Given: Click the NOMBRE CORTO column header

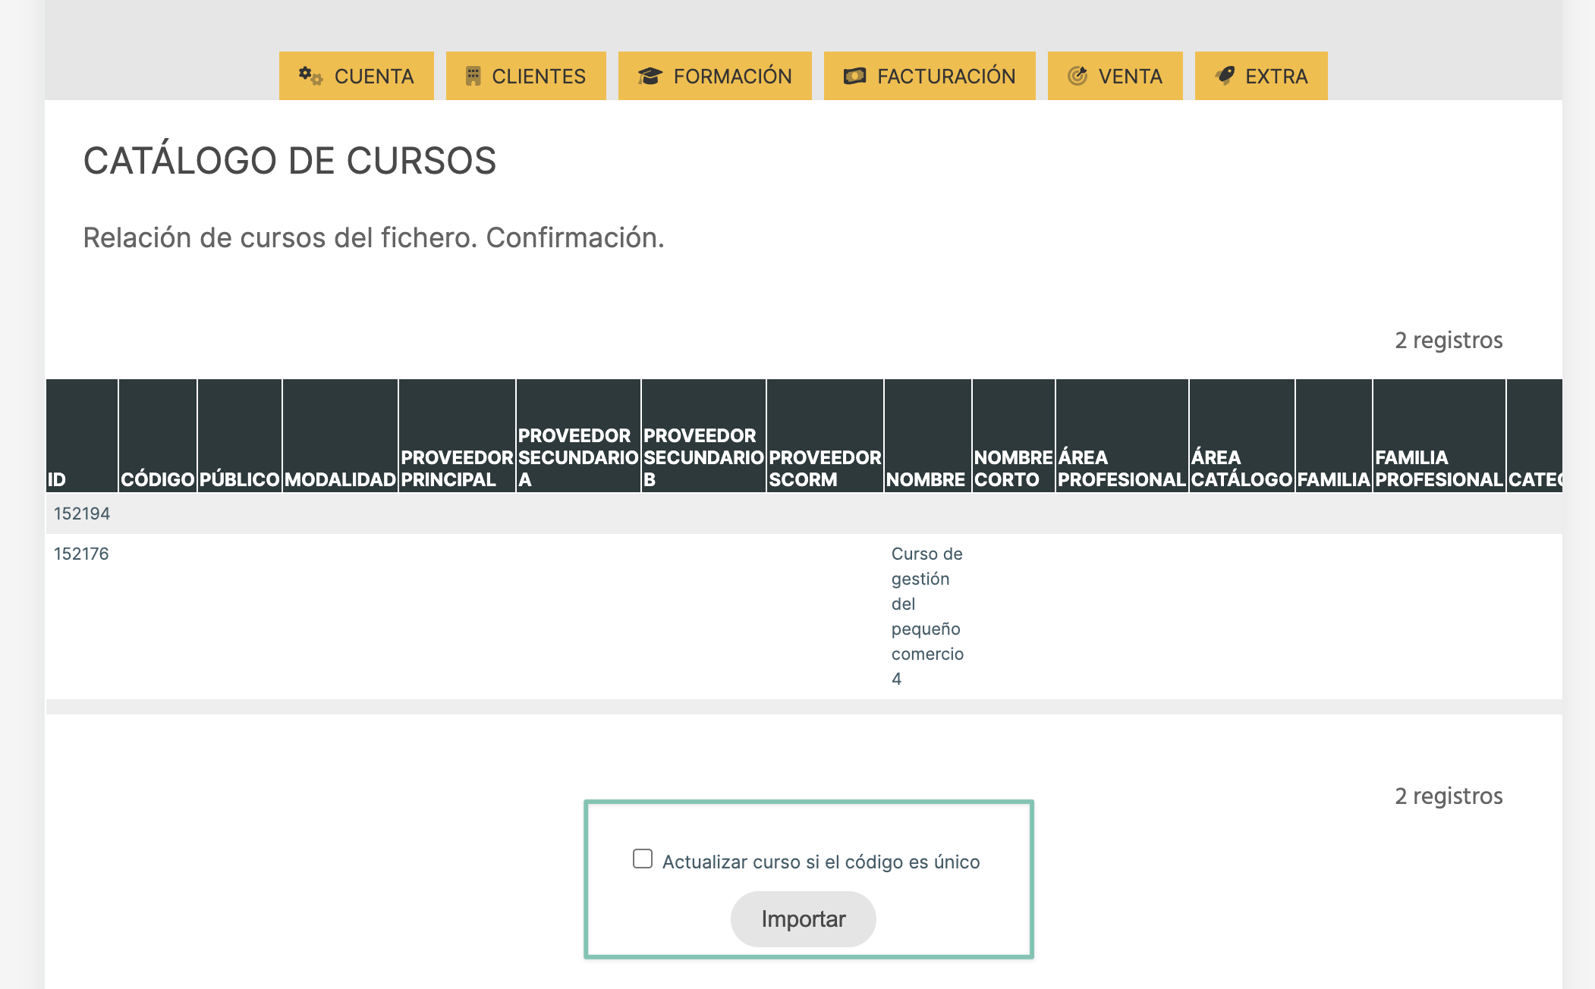Looking at the screenshot, I should click(x=1013, y=468).
